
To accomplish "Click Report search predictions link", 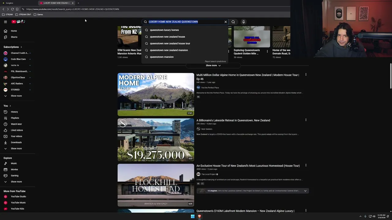I will (215, 61).
